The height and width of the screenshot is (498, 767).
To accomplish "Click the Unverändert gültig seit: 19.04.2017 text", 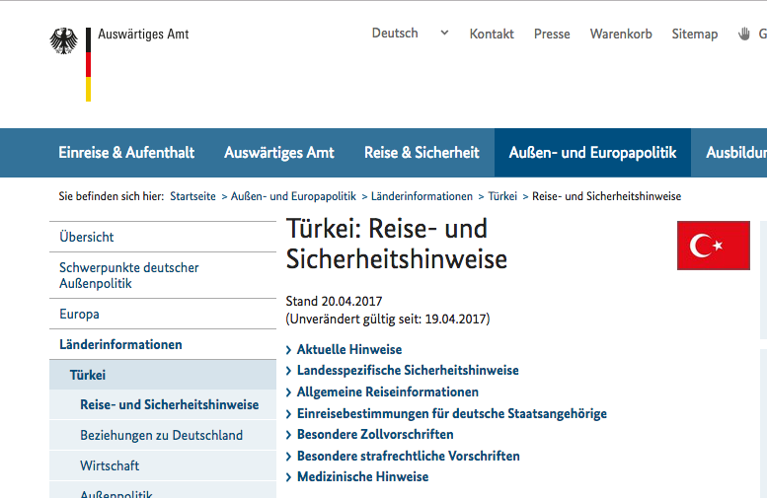I will [x=387, y=320].
